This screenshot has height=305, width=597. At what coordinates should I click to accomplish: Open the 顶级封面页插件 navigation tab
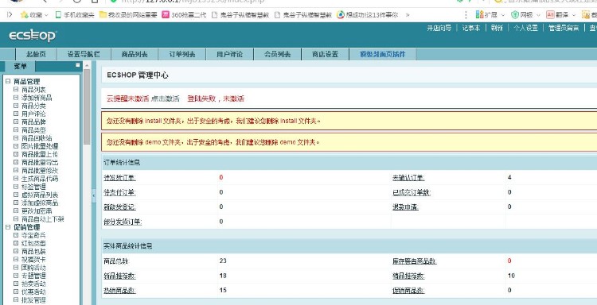click(383, 54)
